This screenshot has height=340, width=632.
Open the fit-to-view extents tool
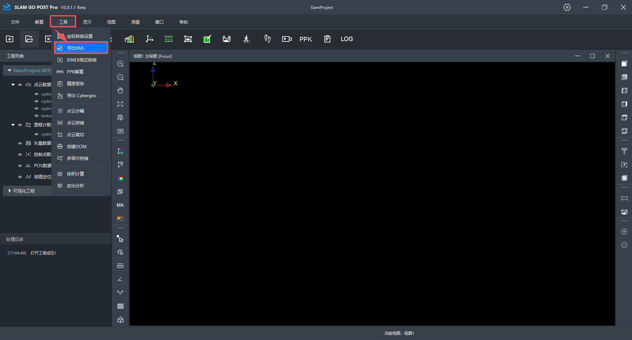[120, 104]
